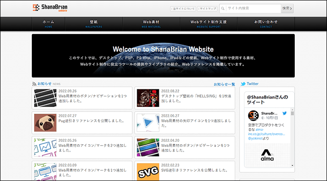Click Pug逆引きリファレンスを公開しました text
The height and width of the screenshot is (181, 327).
(x=91, y=121)
